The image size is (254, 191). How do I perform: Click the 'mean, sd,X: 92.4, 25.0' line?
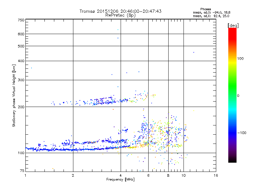pyautogui.click(x=211, y=16)
